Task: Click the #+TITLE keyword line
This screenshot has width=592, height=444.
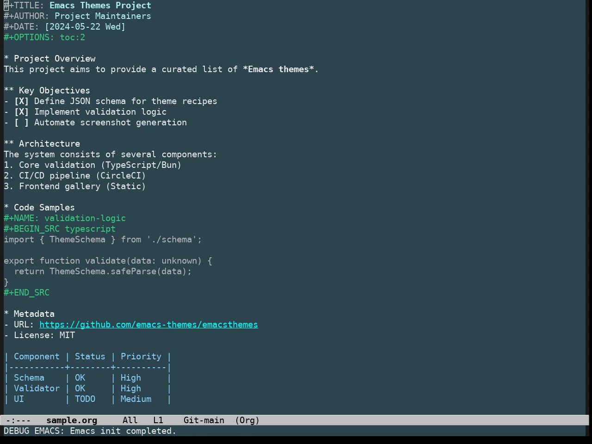Action: click(78, 6)
